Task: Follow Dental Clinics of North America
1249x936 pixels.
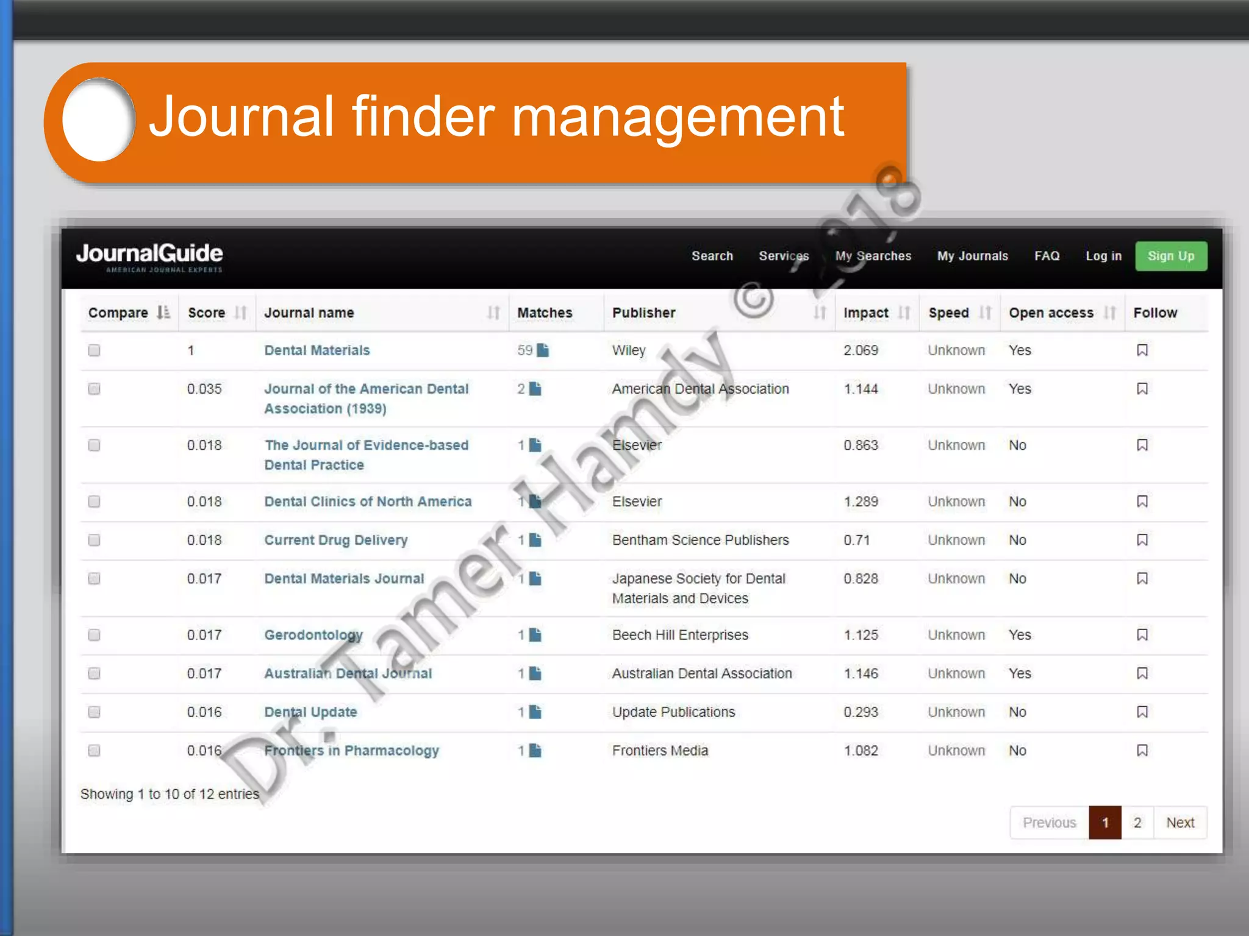Action: point(1142,502)
